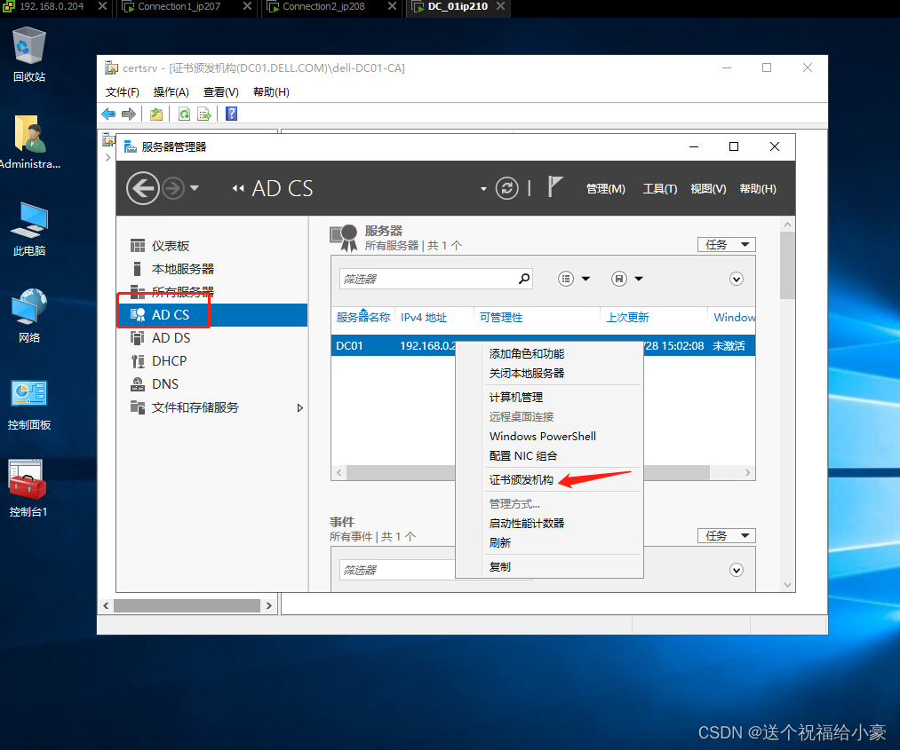Open the navigation history dropdown beside forward button
900x750 pixels.
[195, 188]
